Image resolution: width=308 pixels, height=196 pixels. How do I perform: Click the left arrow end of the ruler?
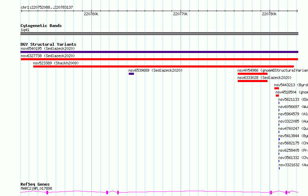pyautogui.click(x=21, y=11)
